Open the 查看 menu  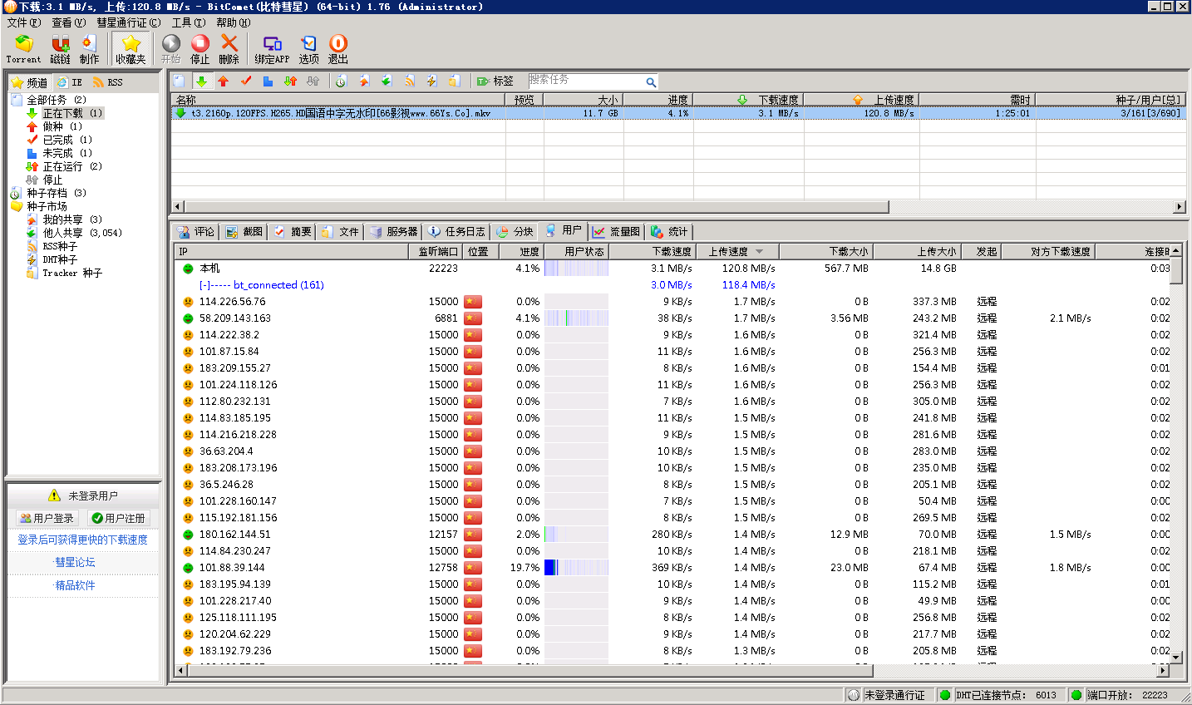click(68, 22)
